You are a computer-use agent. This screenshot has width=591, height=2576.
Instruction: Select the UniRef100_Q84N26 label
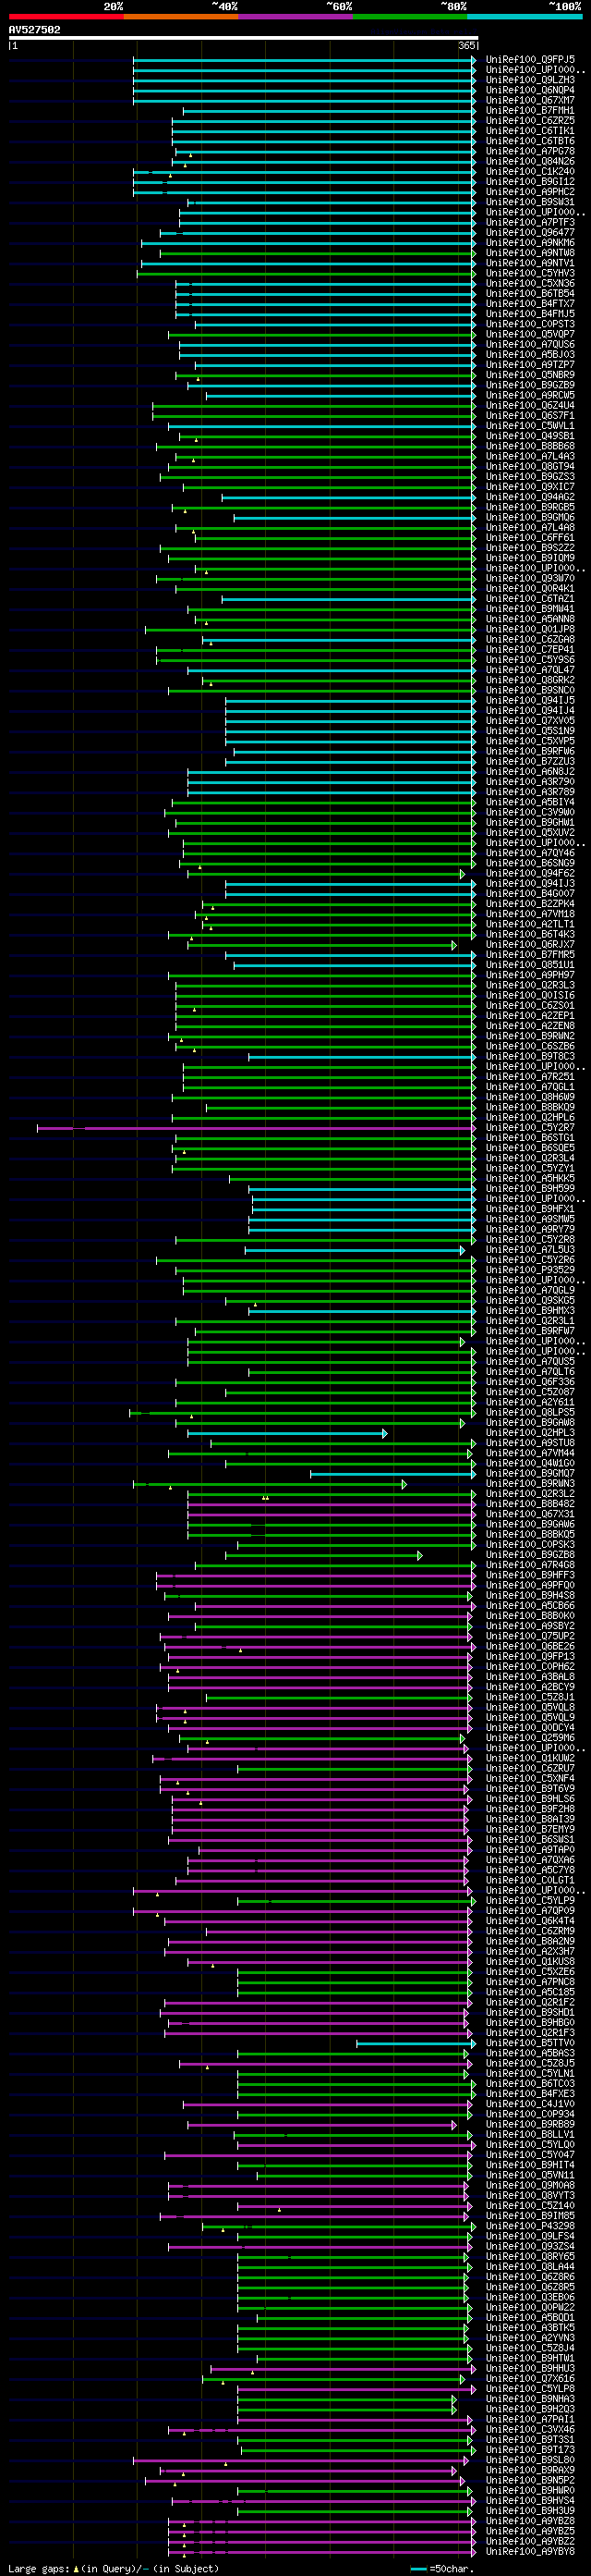tap(530, 161)
